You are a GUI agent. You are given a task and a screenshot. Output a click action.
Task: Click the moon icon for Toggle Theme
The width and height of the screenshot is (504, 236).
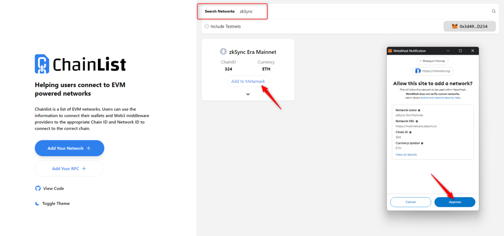(x=37, y=203)
